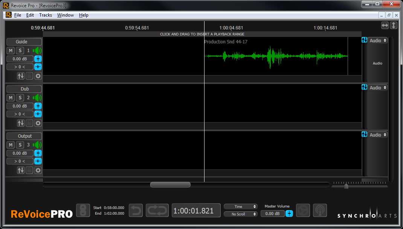
Task: Click the Guide track settings gear icon
Action: click(38, 76)
